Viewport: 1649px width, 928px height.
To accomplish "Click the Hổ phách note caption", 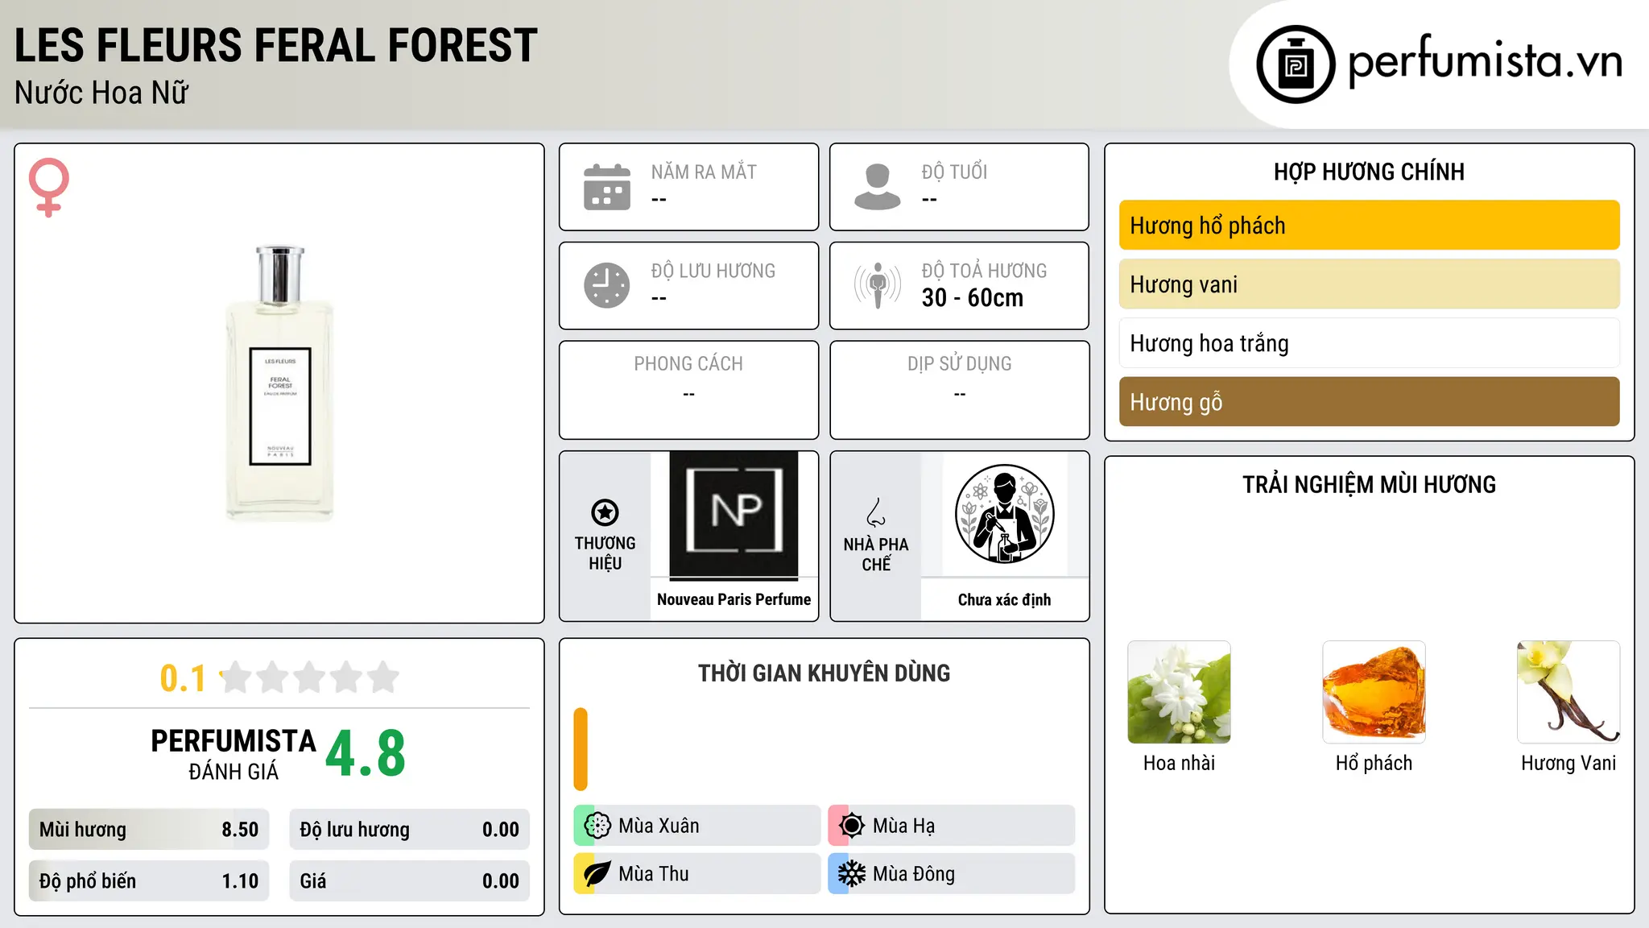I will point(1374,763).
